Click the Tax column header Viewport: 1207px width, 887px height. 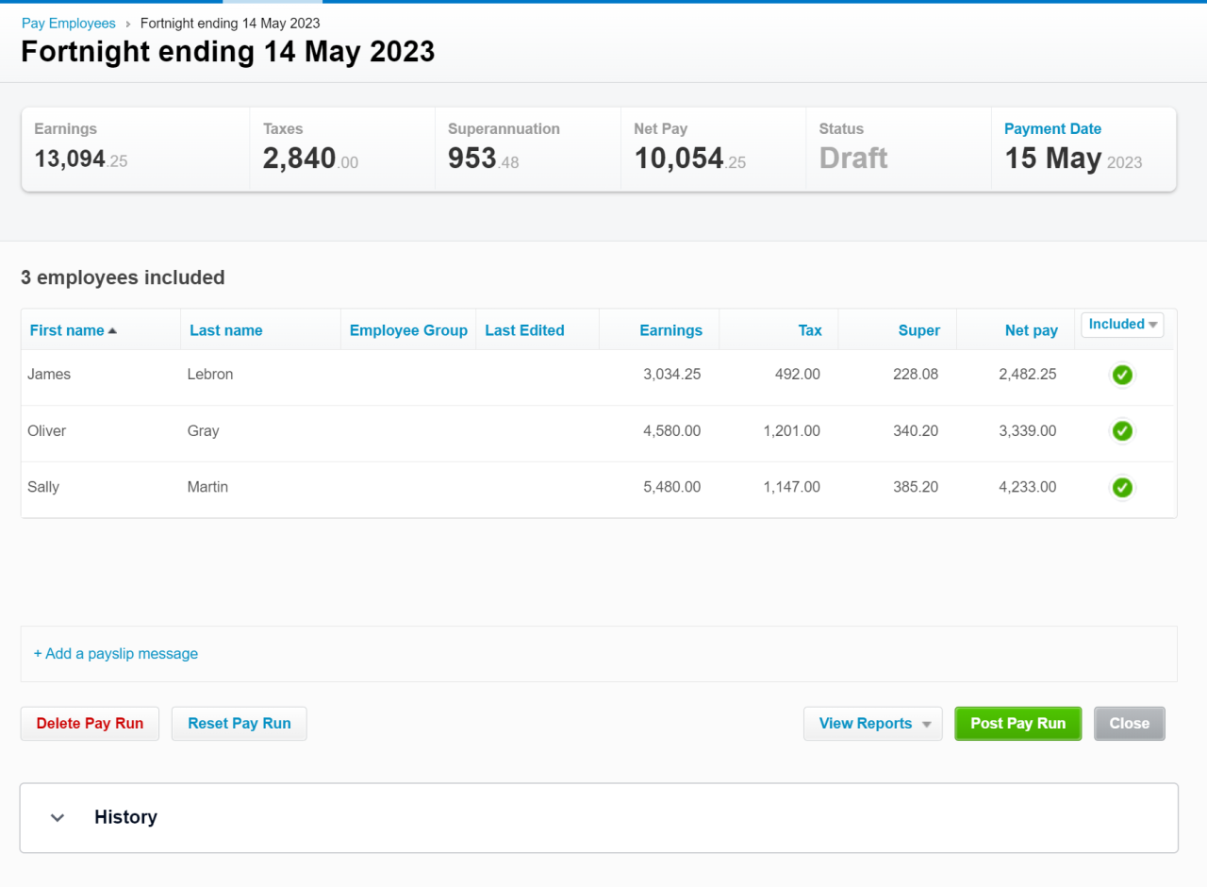coord(810,330)
